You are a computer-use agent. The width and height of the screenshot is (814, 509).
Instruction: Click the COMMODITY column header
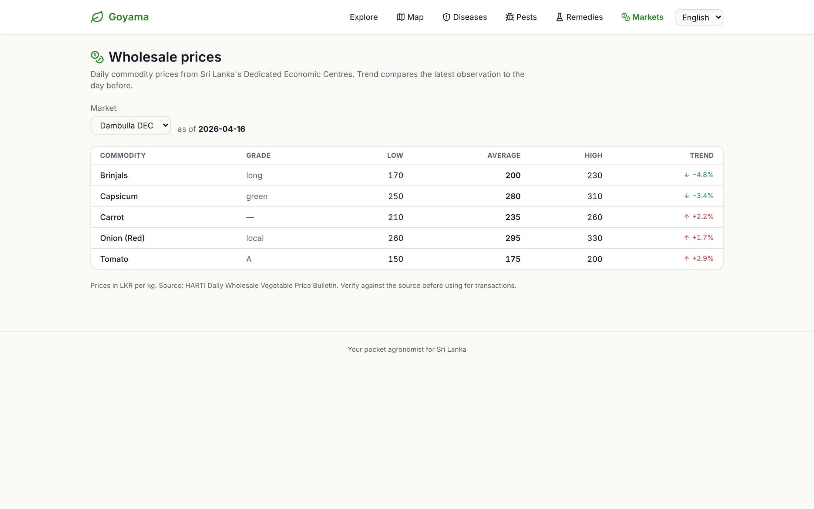(x=123, y=155)
